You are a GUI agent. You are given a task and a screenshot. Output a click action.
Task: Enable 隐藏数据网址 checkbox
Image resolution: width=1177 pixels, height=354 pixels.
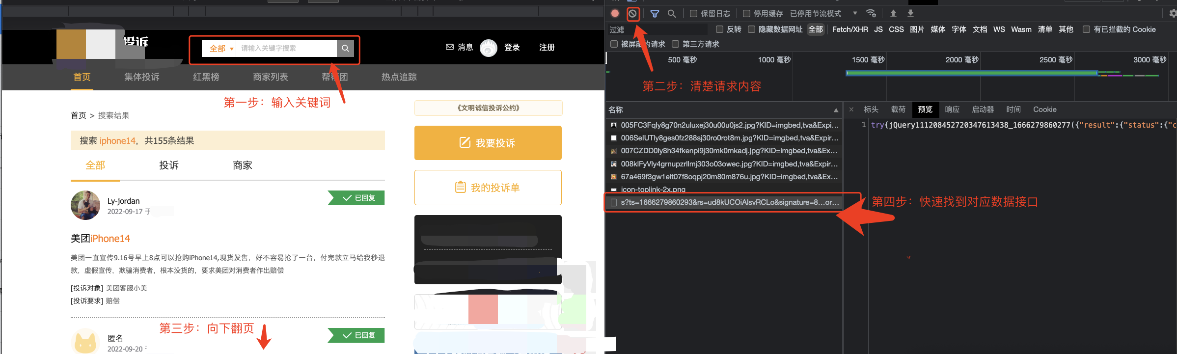pos(751,29)
